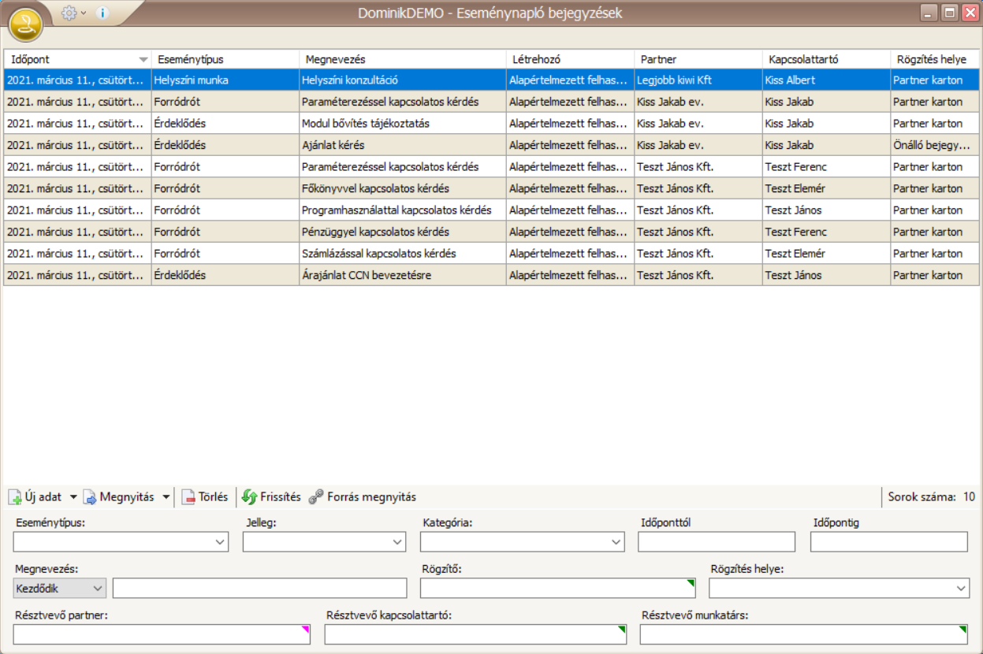Click the Forrás megnyitás button
Image resolution: width=983 pixels, height=654 pixels.
pos(362,497)
